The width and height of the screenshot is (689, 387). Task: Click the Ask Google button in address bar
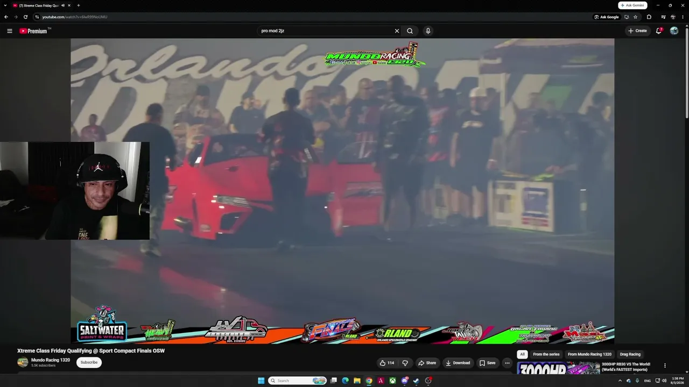coord(607,17)
